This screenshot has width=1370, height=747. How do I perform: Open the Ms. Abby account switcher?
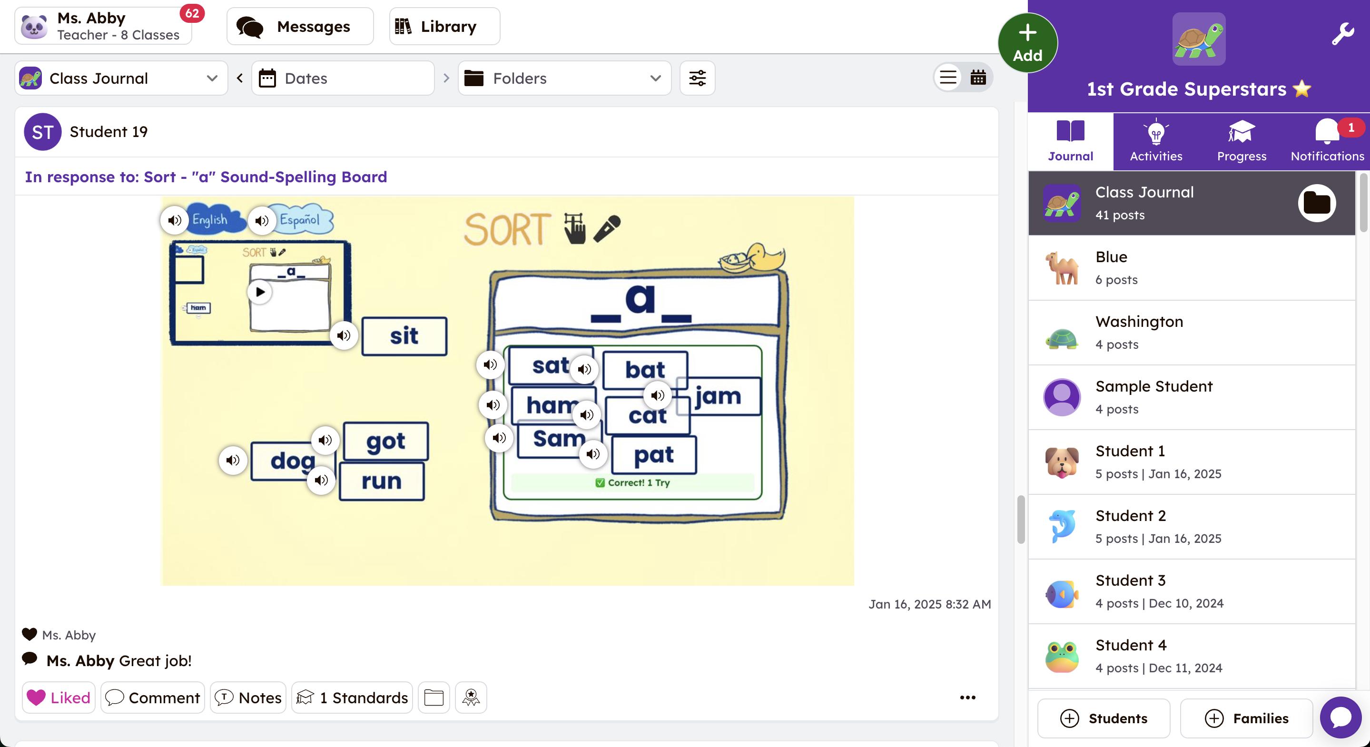[103, 26]
